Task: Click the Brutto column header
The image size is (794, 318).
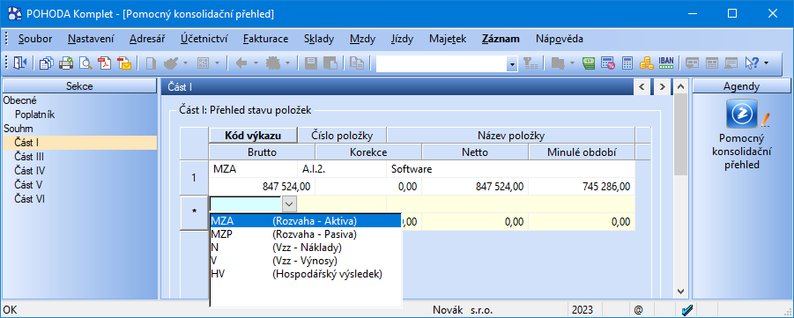Action: [262, 152]
